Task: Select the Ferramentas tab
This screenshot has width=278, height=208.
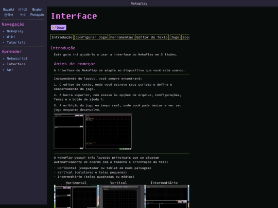Action: 121,37
